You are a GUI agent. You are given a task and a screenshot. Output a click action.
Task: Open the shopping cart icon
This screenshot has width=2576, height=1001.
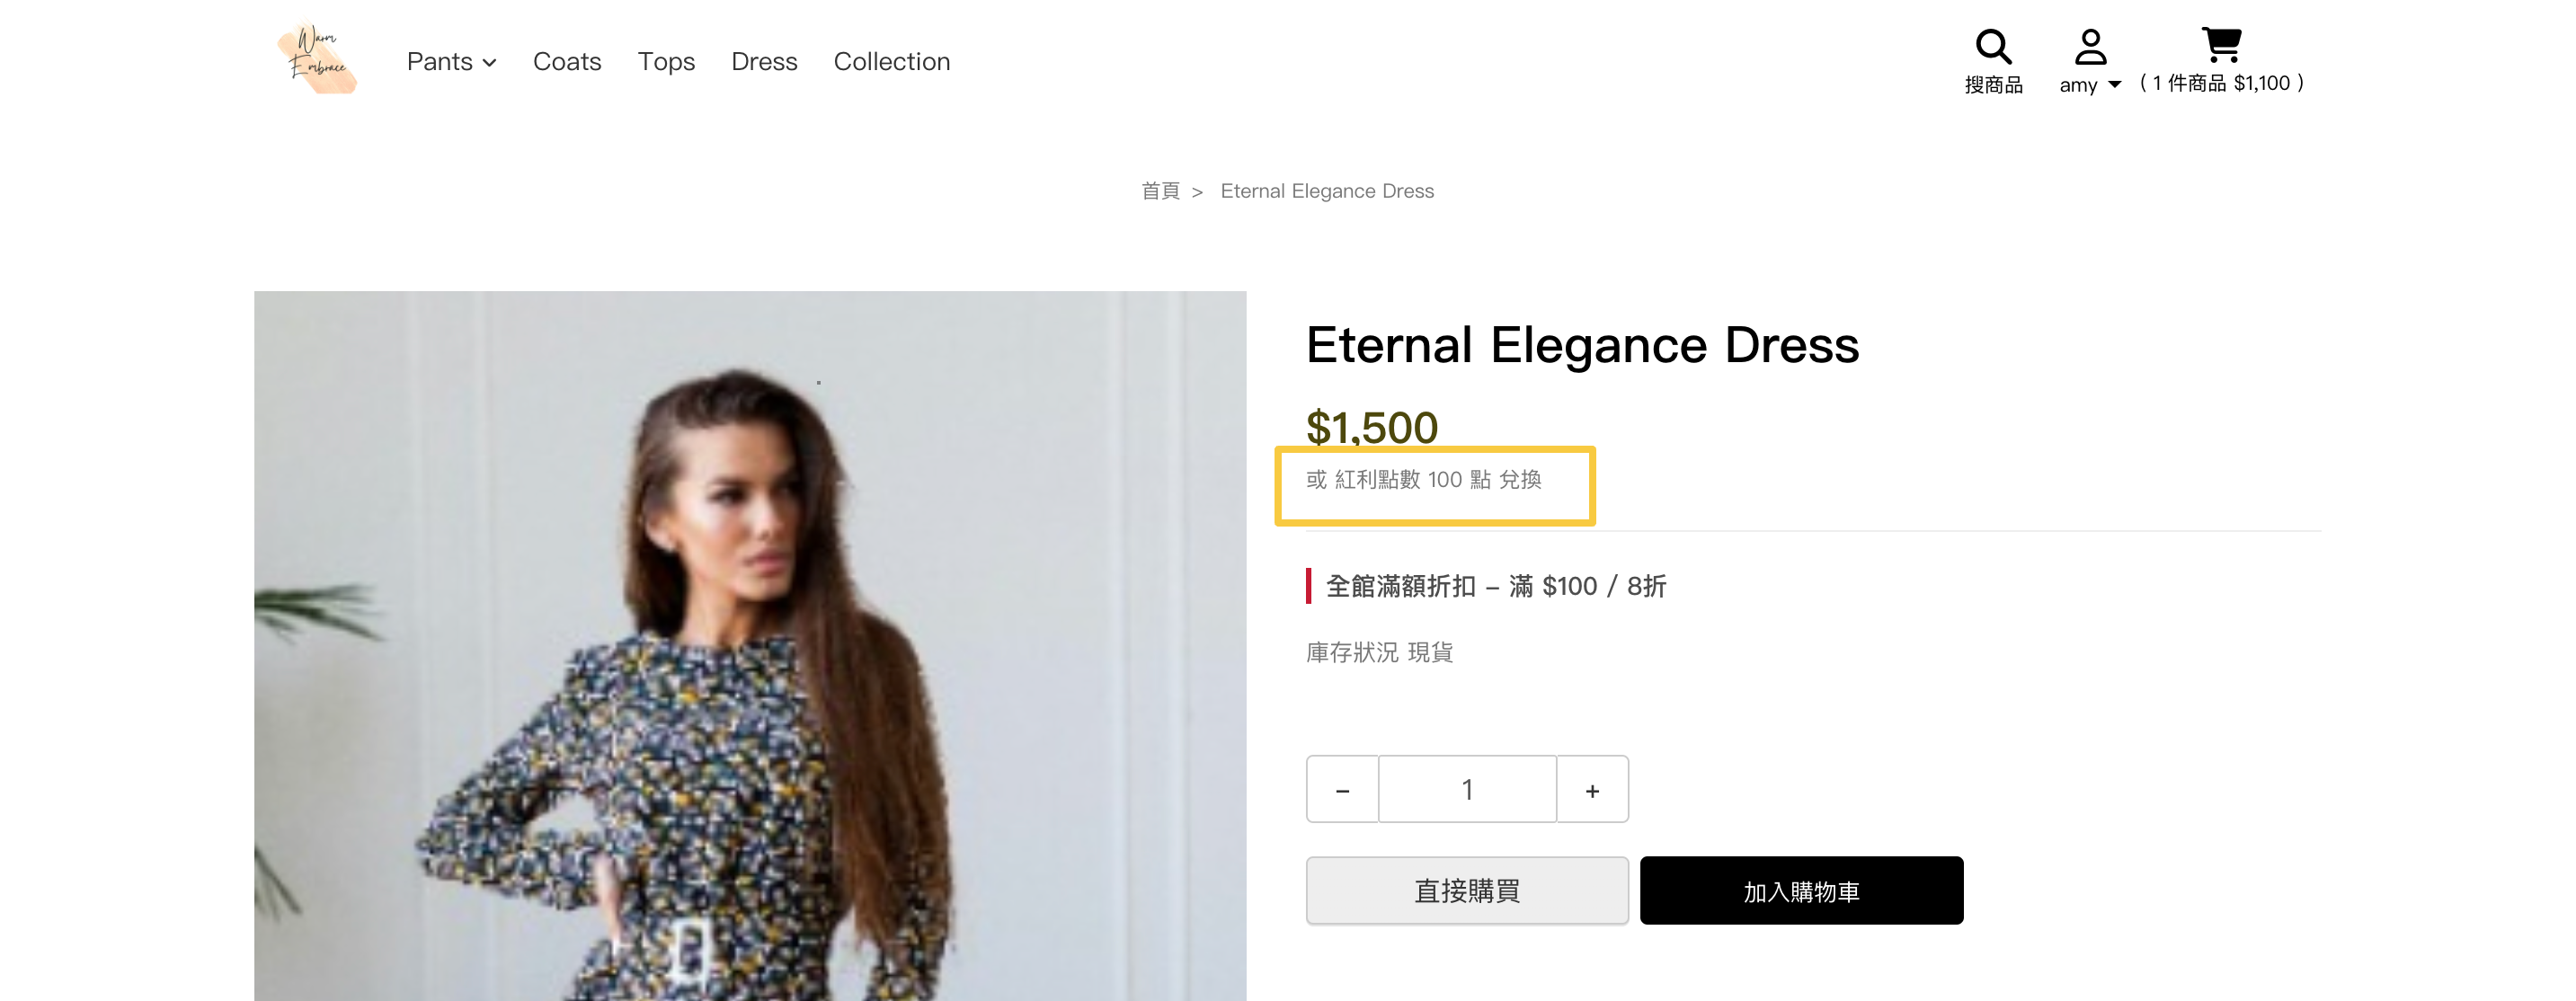click(2221, 45)
